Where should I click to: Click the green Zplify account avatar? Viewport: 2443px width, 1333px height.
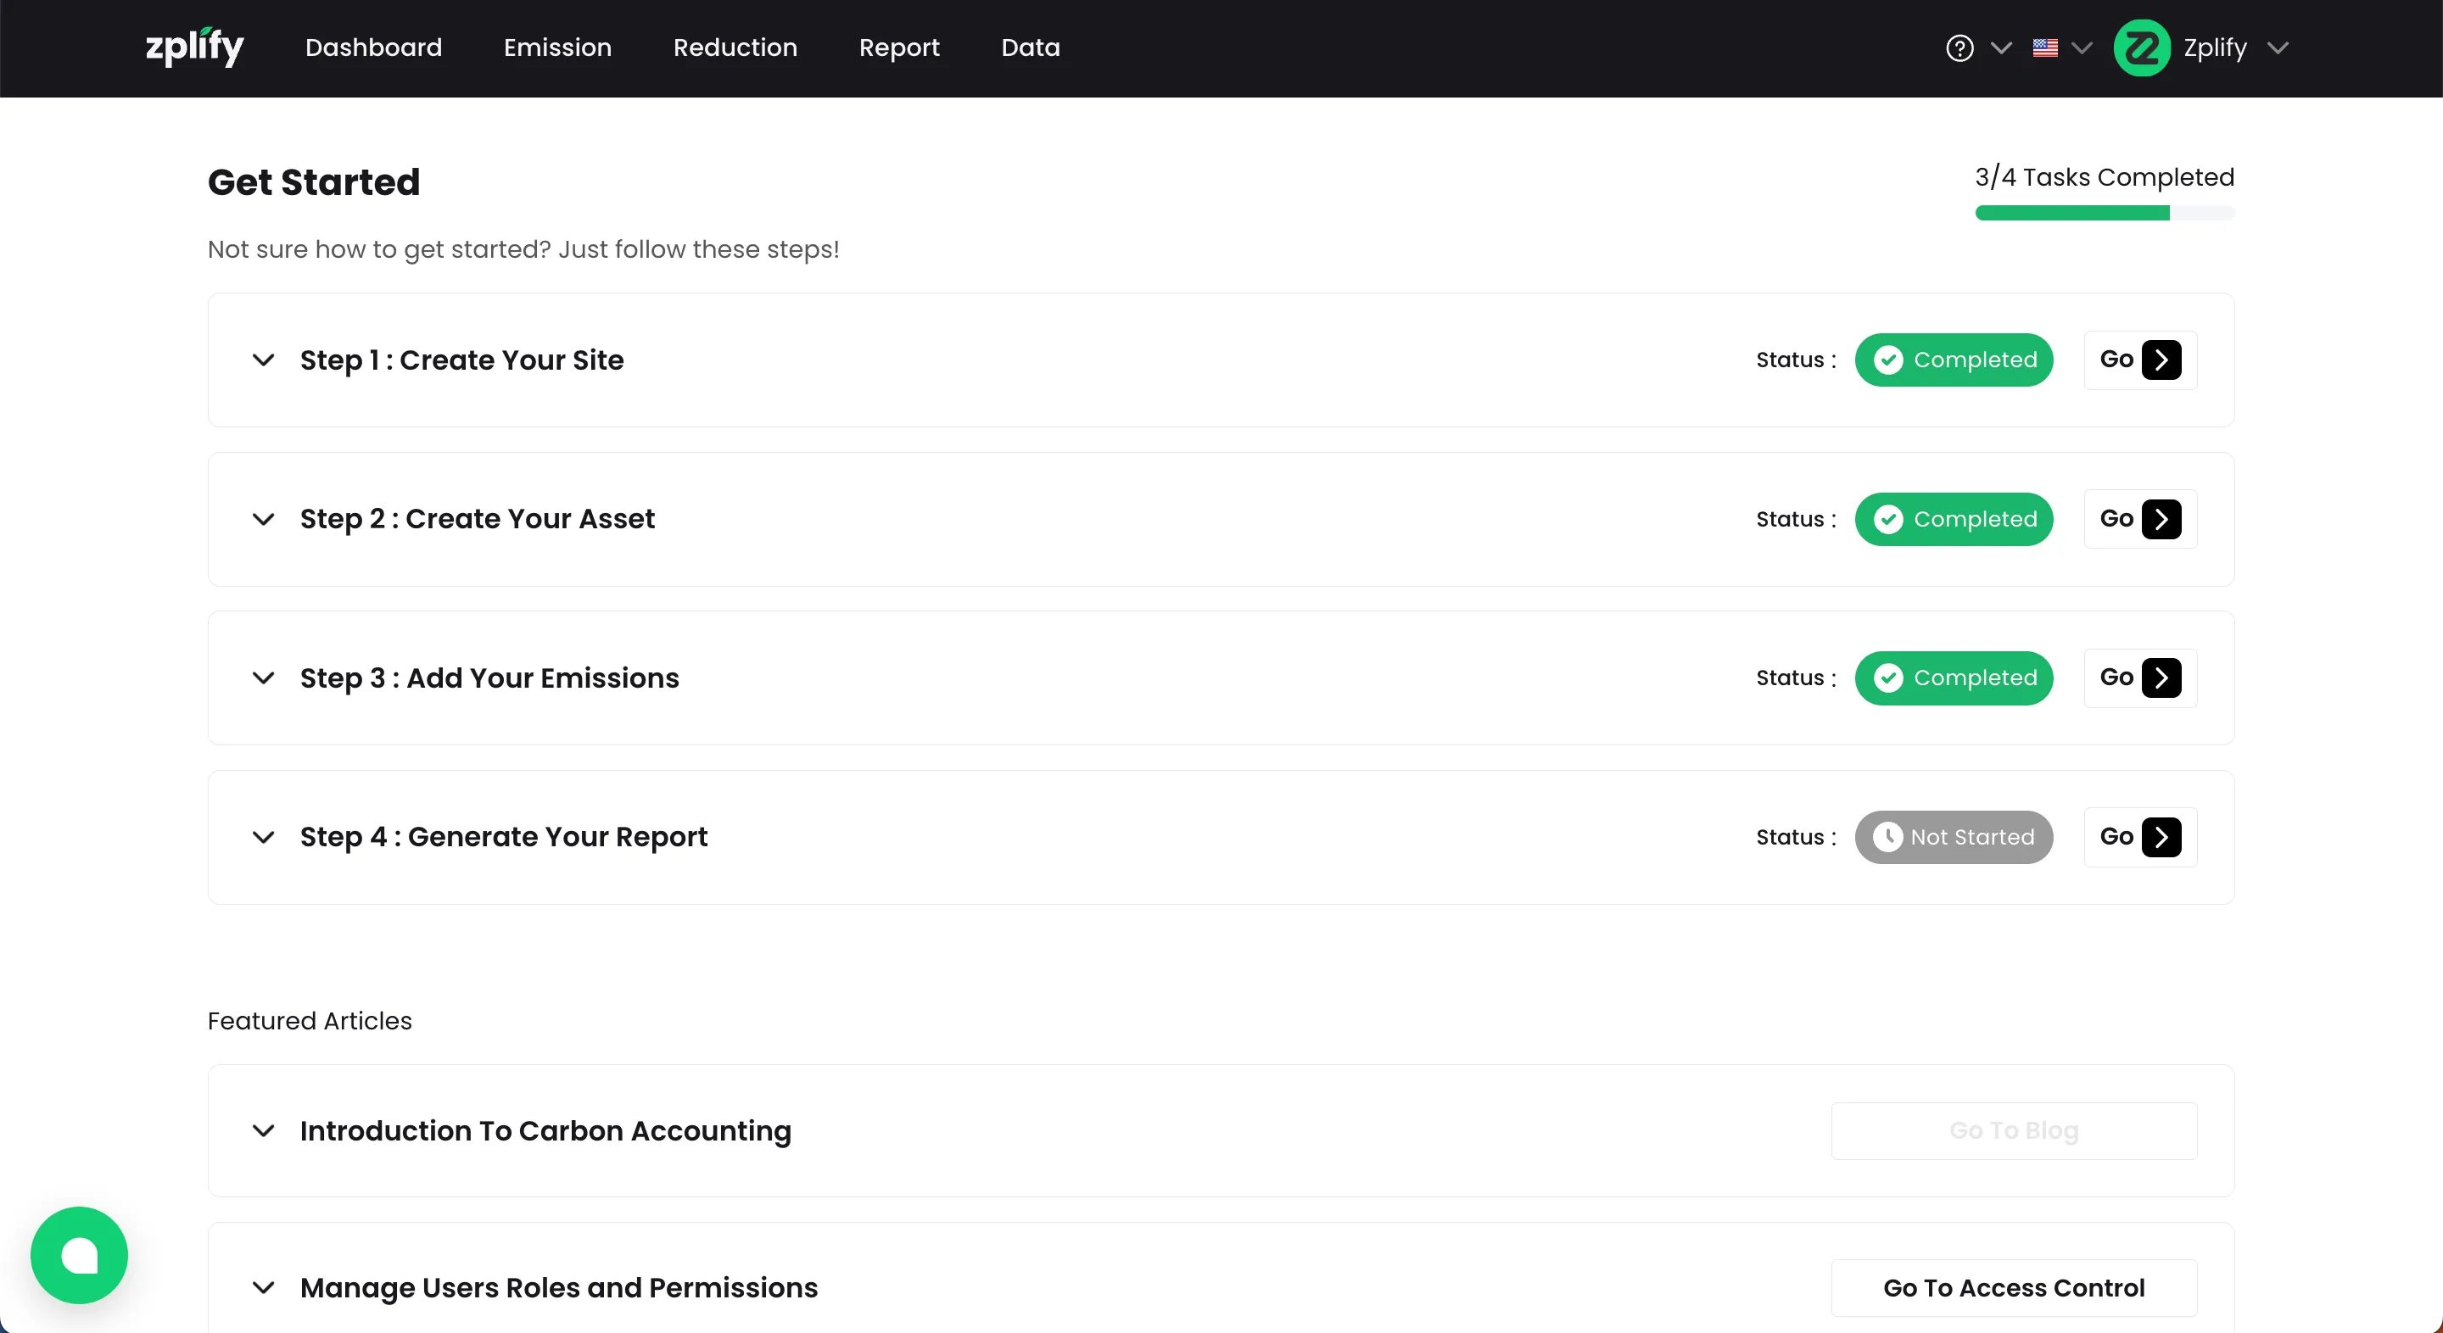tap(2141, 47)
